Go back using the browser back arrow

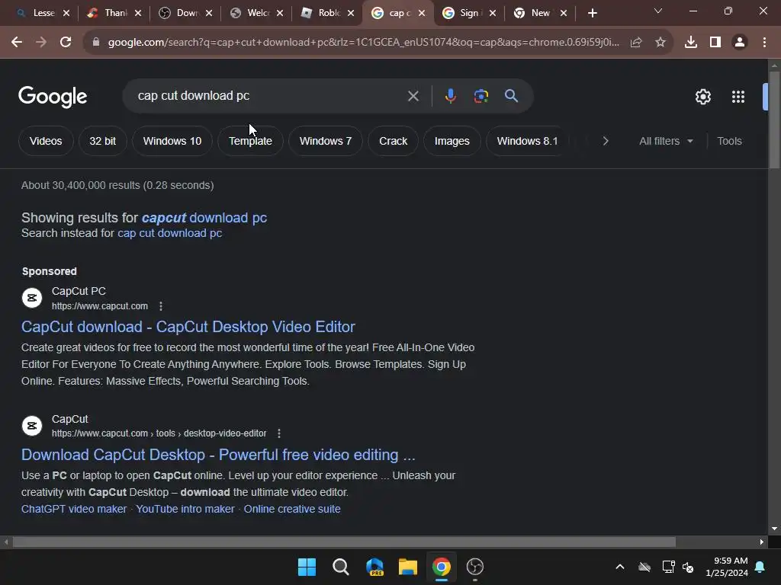pos(17,43)
